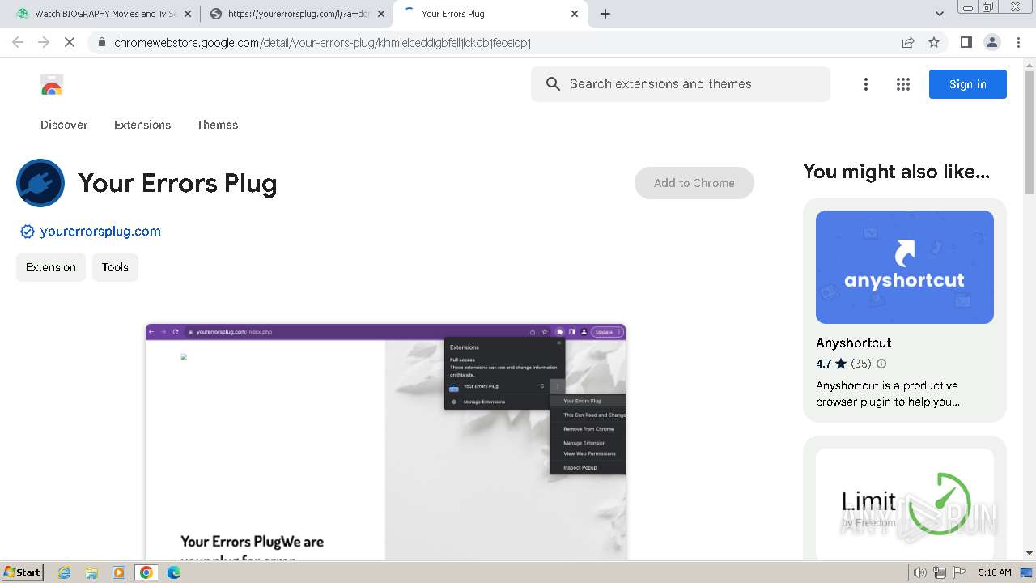Click the Anyshortcut description text
Screen dimensions: 1036x583
(887, 394)
